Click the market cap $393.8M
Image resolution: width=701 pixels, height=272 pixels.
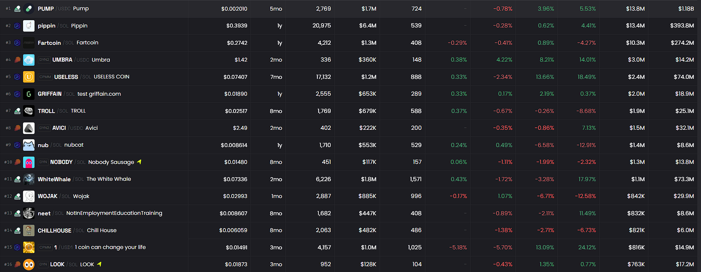tap(682, 26)
